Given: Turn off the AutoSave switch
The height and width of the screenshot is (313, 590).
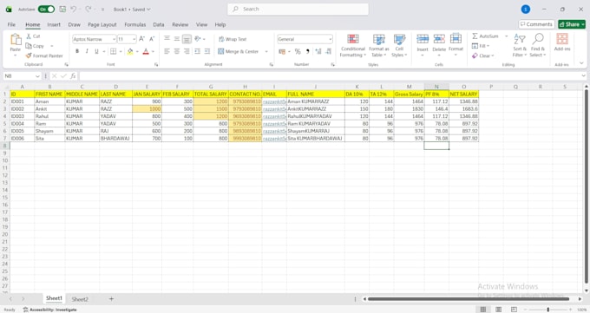Looking at the screenshot, I should coord(46,9).
